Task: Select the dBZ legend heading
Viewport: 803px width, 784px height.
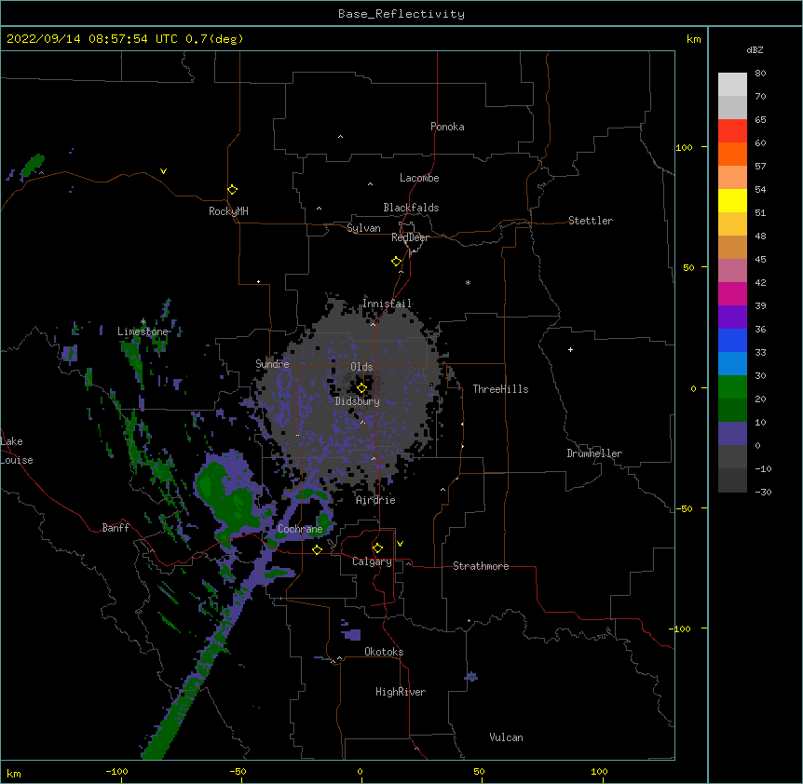Action: point(755,49)
